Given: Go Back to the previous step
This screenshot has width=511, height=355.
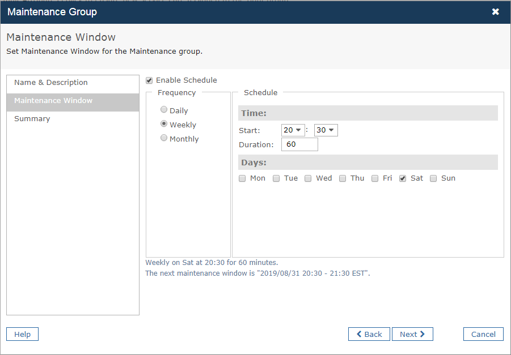Looking at the screenshot, I should point(369,334).
